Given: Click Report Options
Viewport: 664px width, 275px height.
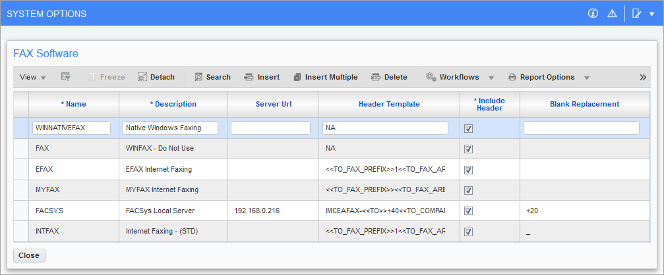Looking at the screenshot, I should click(541, 77).
